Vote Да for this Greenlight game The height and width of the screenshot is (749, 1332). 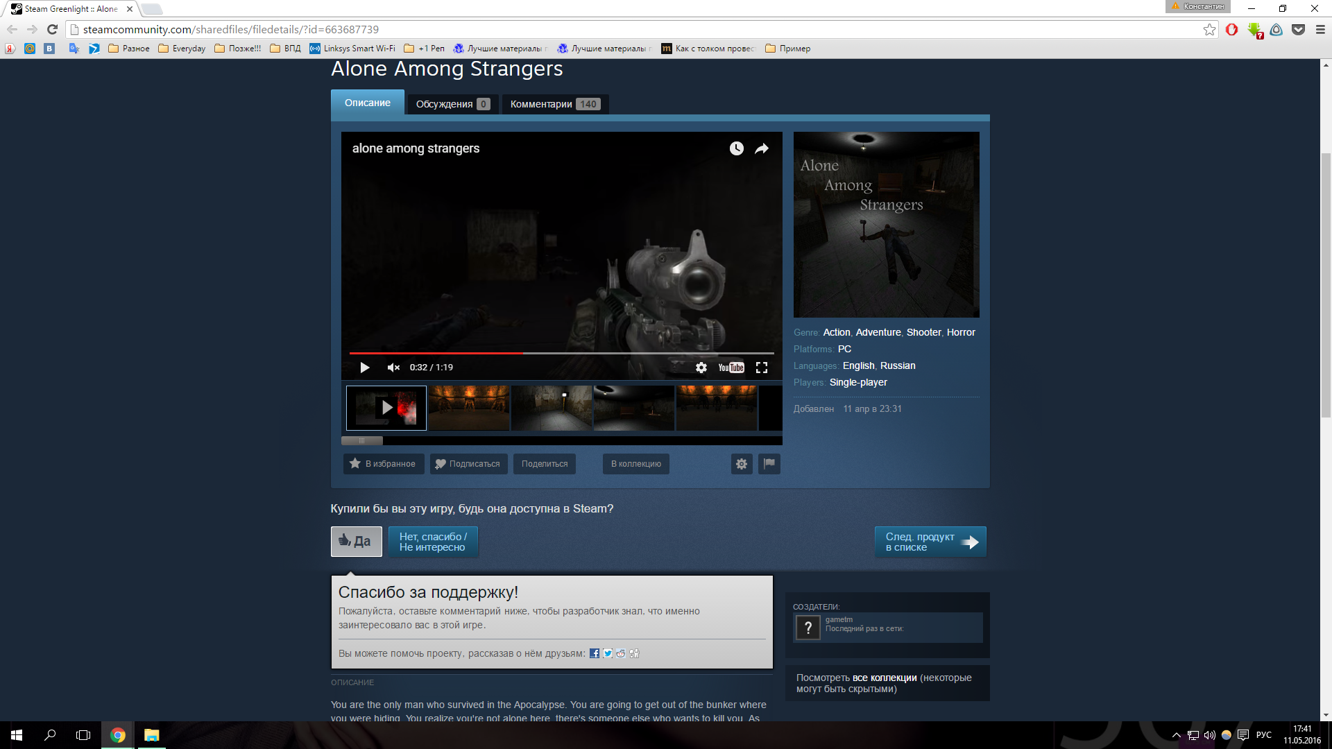(357, 542)
